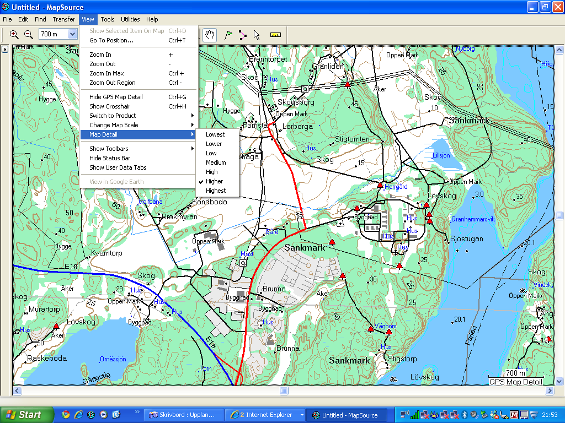
Task: Select Low map detail level
Action: pyautogui.click(x=217, y=153)
